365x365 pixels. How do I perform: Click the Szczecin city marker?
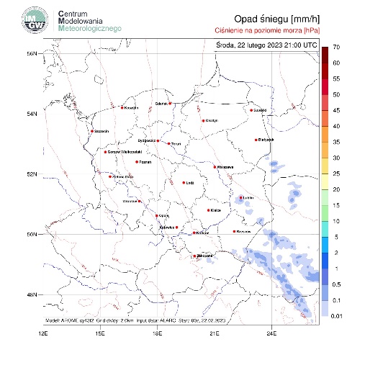click(x=92, y=131)
